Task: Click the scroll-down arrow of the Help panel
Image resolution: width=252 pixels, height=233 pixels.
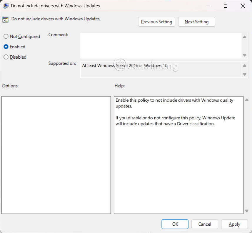Action: [x=246, y=211]
